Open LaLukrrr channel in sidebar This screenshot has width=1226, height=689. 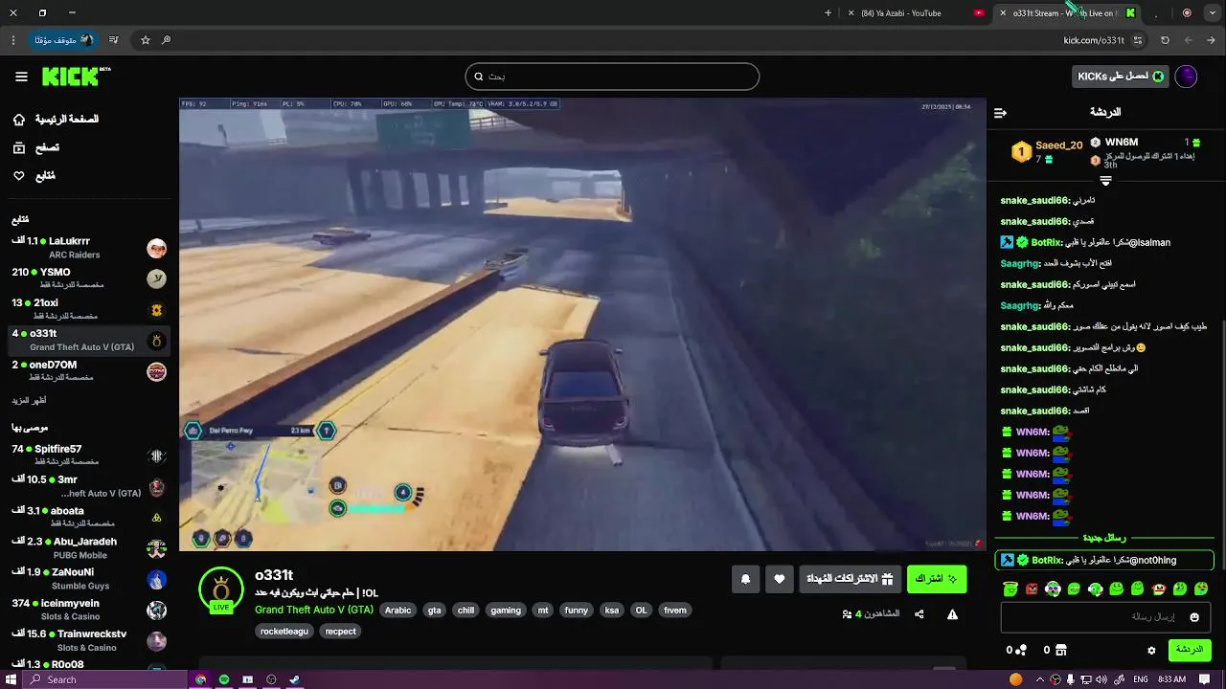(88, 248)
